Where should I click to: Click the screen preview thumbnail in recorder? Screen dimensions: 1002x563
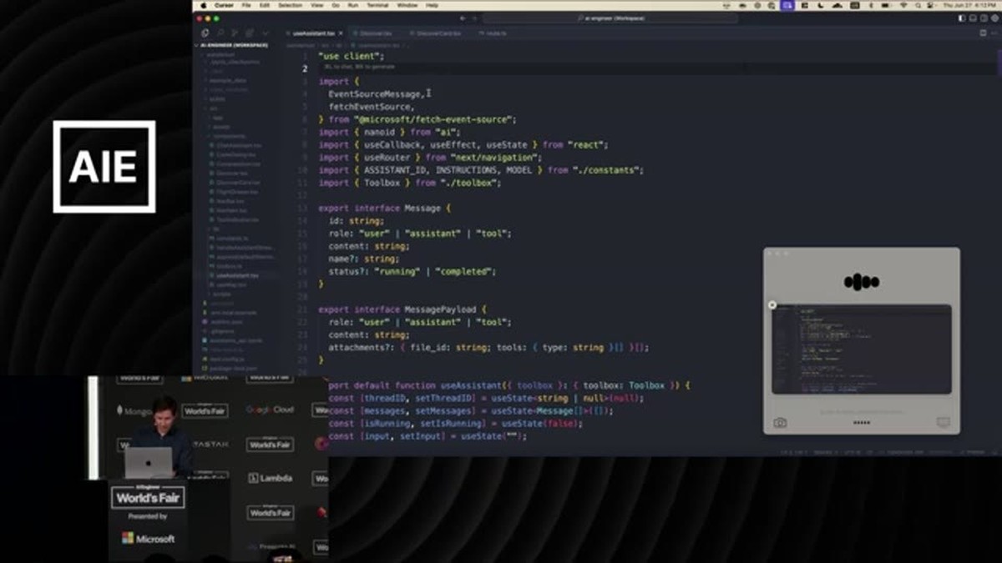861,349
